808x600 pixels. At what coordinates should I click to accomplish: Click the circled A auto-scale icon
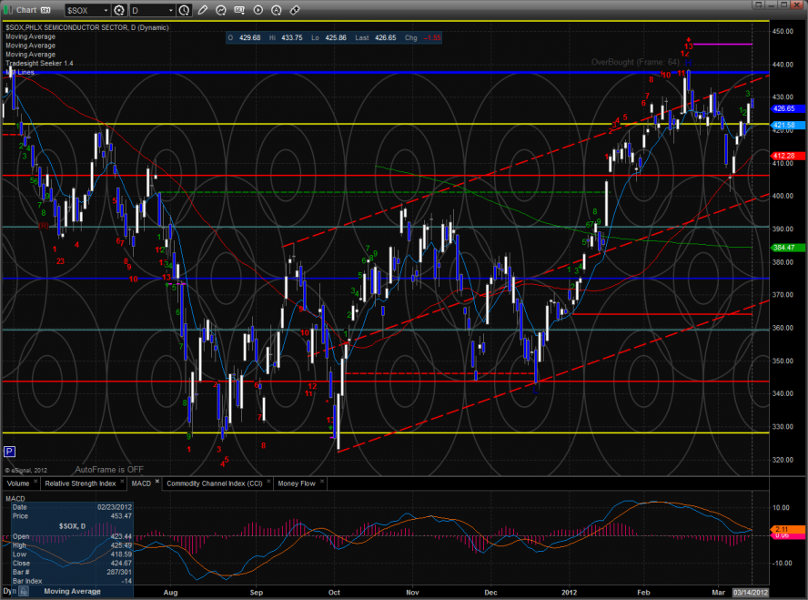pyautogui.click(x=277, y=10)
